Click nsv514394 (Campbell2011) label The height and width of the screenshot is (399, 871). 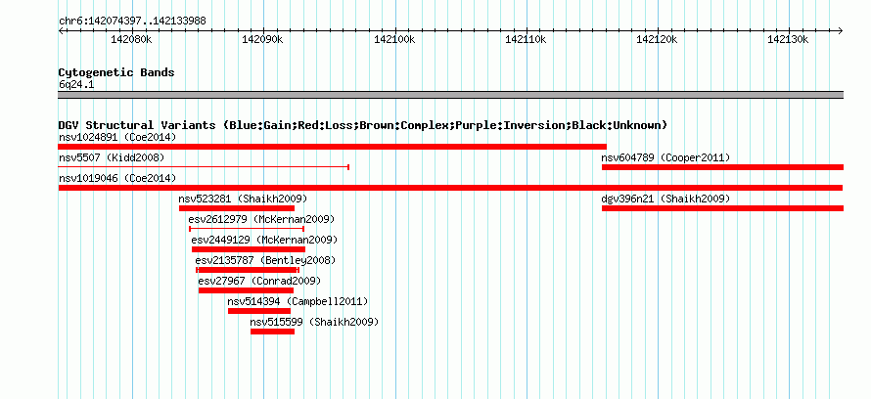(x=298, y=301)
